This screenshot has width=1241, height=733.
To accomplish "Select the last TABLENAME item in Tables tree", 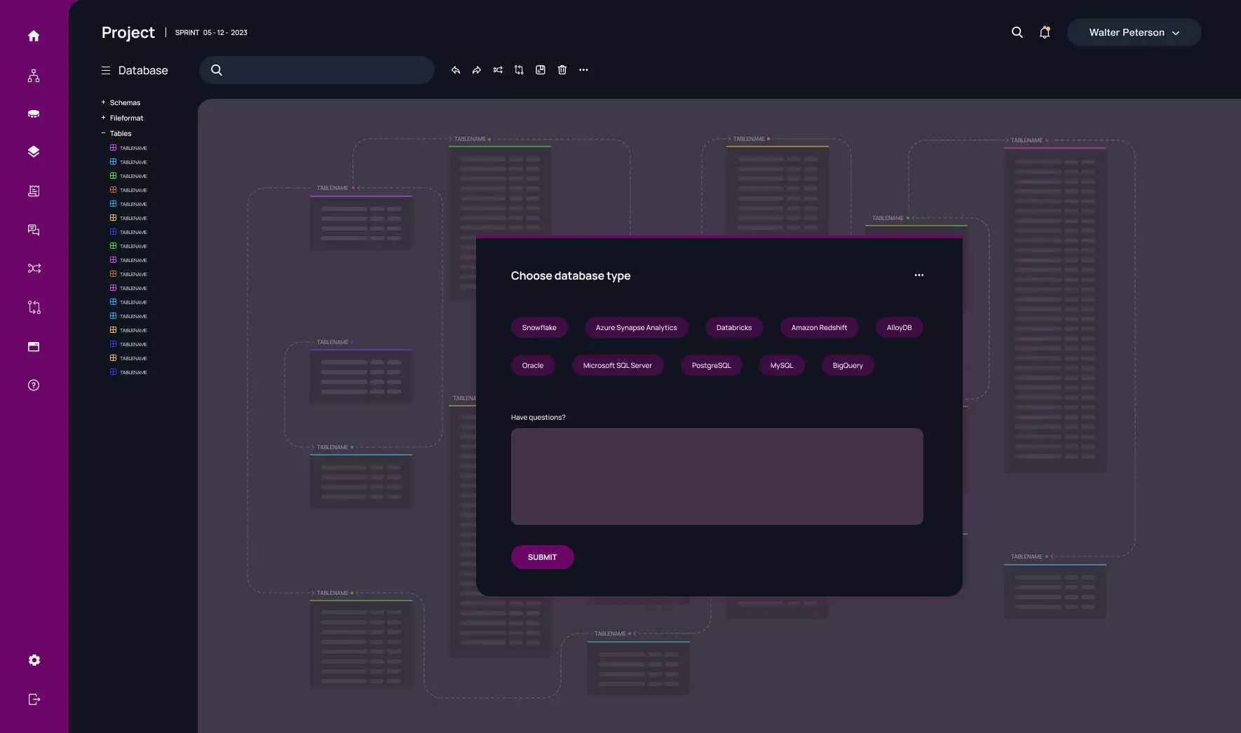I will click(x=128, y=372).
